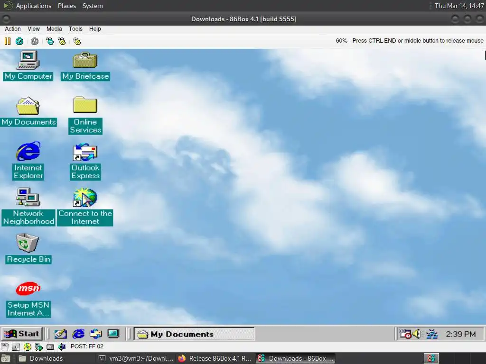Select the Connect to the Internet icon

[85, 207]
